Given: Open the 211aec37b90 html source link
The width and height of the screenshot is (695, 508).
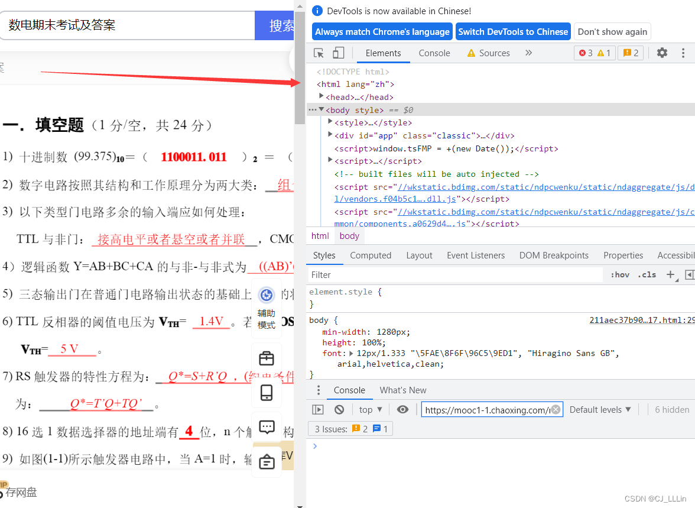Looking at the screenshot, I should 642,320.
